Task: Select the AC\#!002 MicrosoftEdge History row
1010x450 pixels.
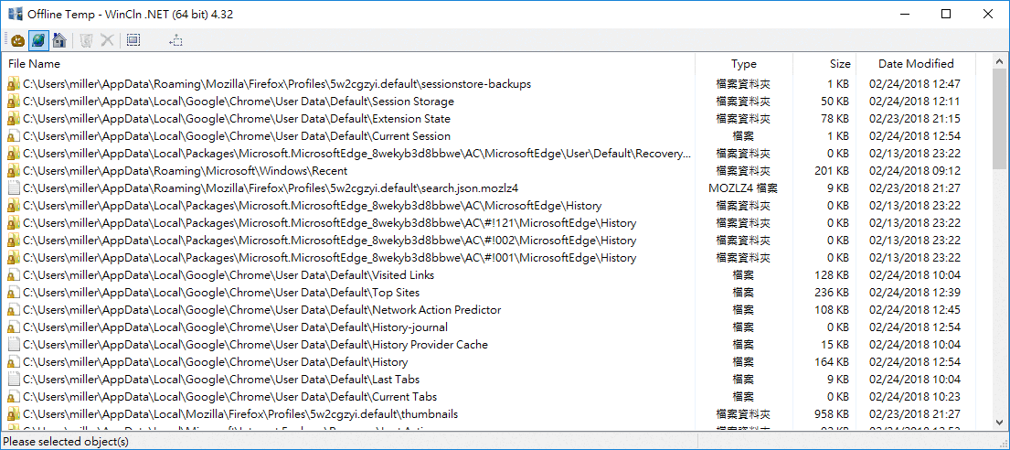Action: [330, 241]
